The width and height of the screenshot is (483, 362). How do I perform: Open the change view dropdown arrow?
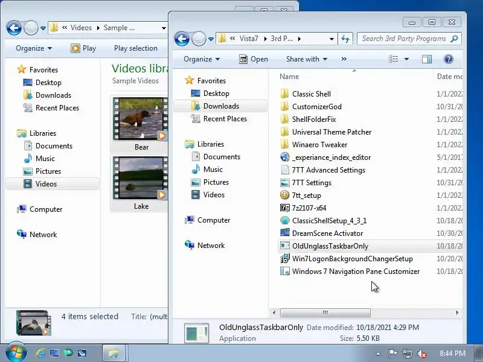(x=406, y=59)
